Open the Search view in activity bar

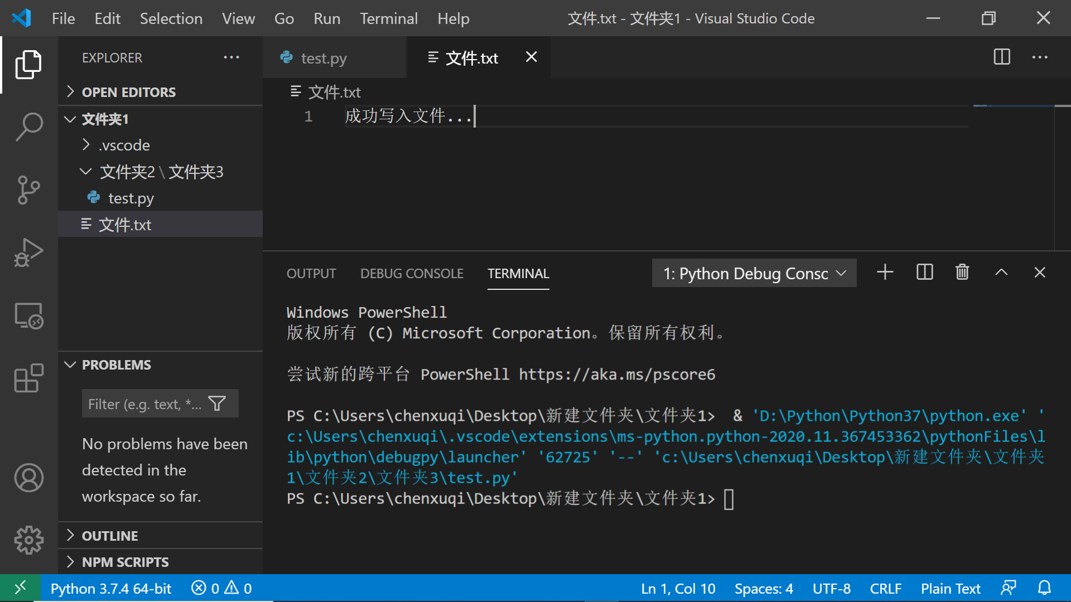coord(29,127)
